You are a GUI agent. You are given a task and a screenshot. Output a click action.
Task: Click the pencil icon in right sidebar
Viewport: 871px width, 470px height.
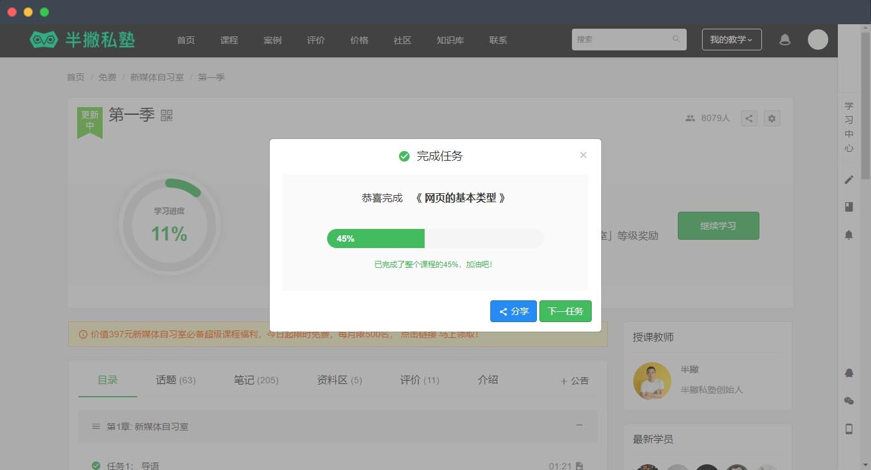click(849, 180)
